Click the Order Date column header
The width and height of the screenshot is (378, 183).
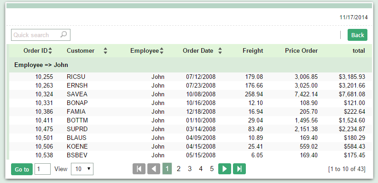(198, 50)
